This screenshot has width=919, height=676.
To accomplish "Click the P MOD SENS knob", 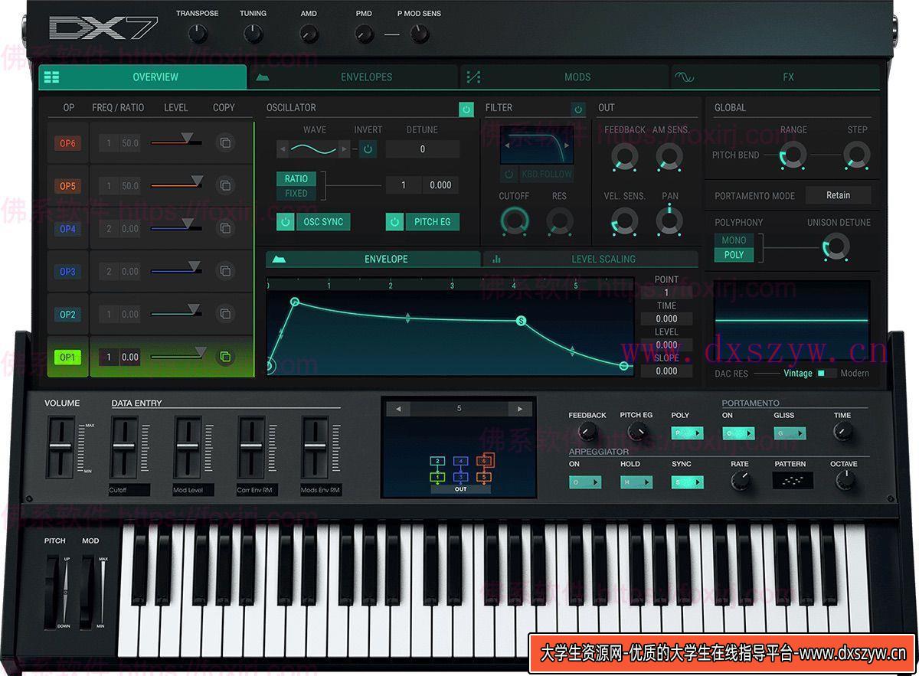I will pos(419,34).
